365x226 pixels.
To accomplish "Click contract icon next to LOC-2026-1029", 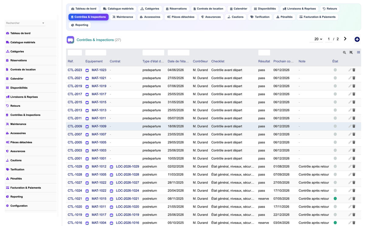I will click(x=111, y=167).
